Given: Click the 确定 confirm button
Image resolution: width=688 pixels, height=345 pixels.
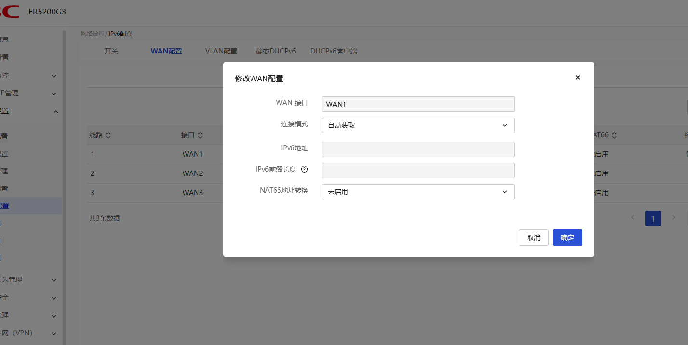Looking at the screenshot, I should point(567,238).
